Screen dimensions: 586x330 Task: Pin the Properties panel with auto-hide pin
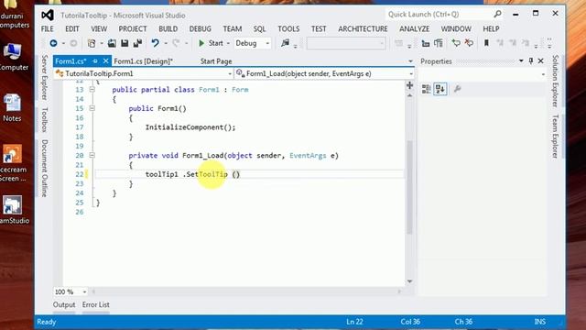(x=531, y=61)
